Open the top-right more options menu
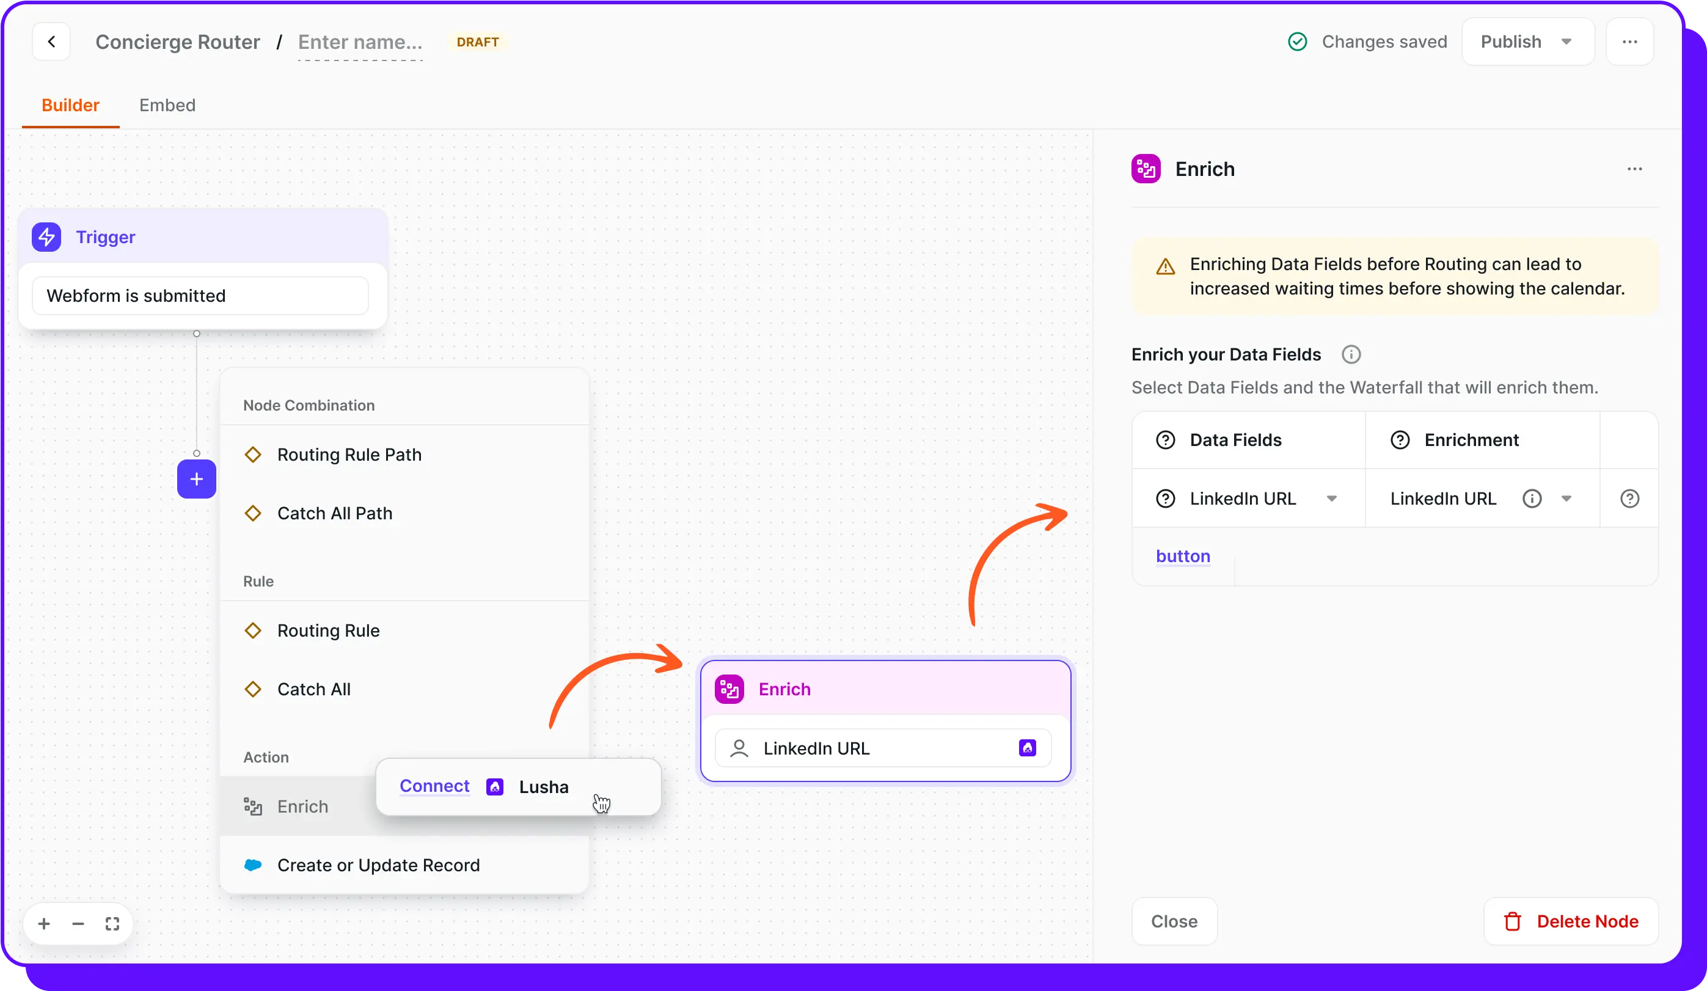1707x991 pixels. [x=1630, y=42]
